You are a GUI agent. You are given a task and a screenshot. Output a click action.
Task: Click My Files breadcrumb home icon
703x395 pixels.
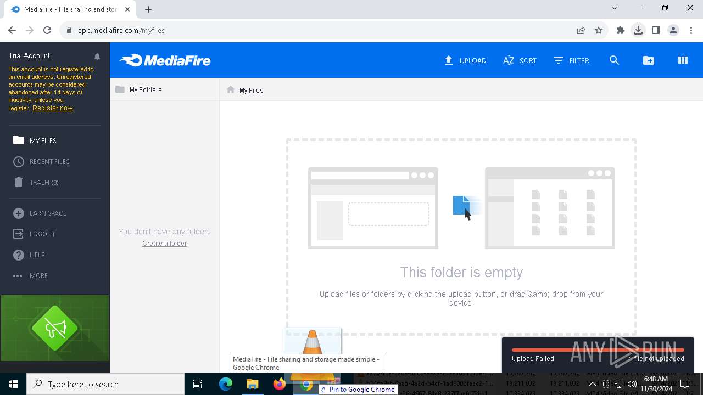click(231, 89)
